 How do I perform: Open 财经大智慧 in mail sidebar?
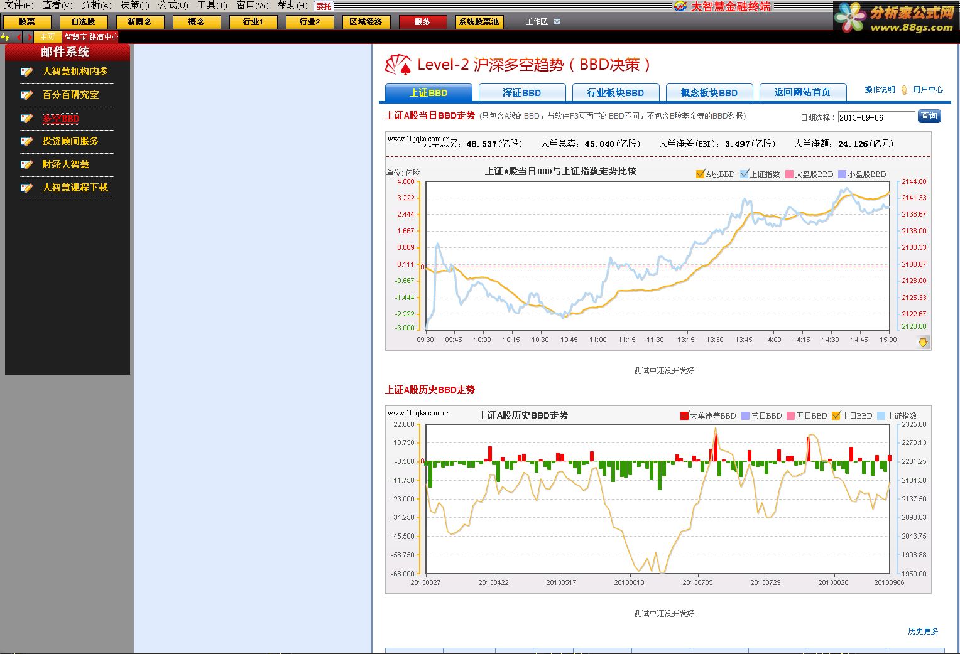pos(66,164)
